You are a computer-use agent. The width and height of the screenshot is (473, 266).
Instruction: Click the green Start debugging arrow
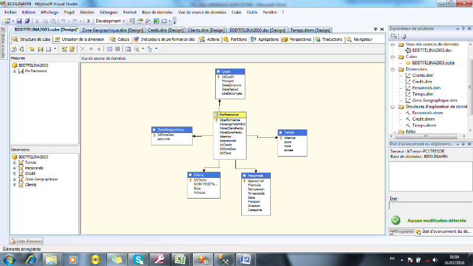click(89, 21)
